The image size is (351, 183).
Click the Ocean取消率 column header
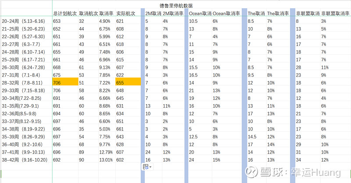point(226,14)
